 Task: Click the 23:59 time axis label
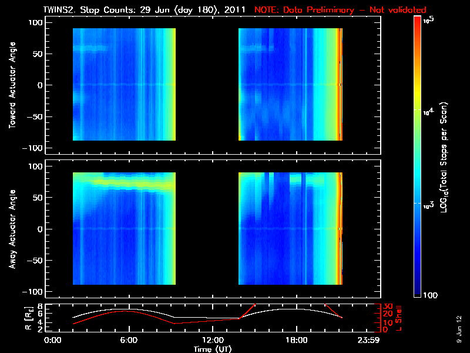point(368,341)
